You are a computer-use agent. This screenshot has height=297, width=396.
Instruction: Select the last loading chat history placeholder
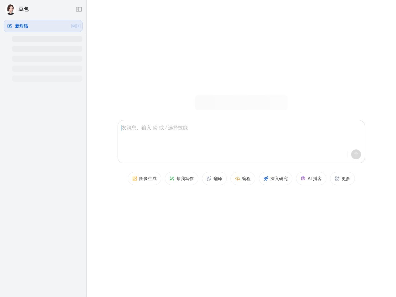pyautogui.click(x=47, y=79)
